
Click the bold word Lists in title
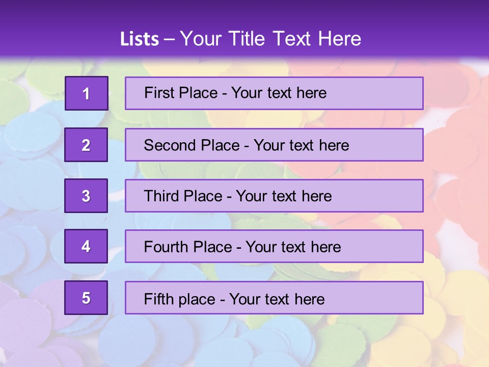click(140, 39)
